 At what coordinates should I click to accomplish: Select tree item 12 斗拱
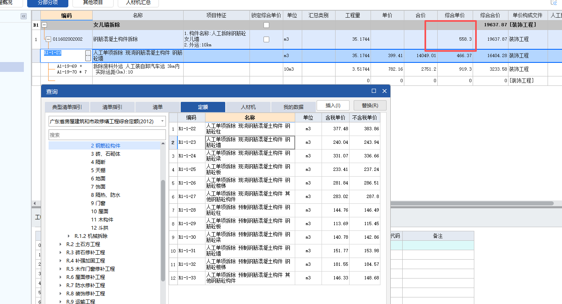click(100, 228)
